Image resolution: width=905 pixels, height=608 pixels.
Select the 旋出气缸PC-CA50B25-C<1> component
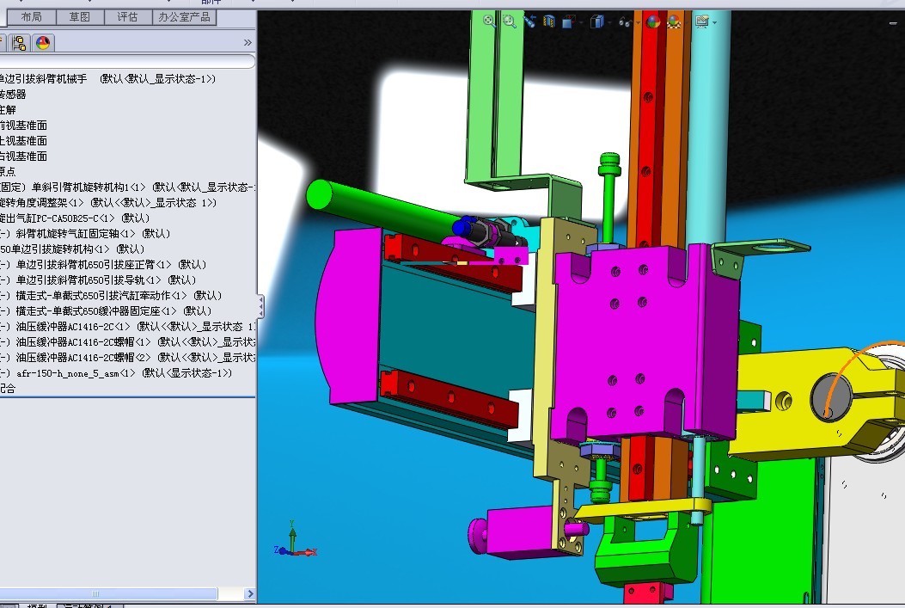tap(75, 218)
